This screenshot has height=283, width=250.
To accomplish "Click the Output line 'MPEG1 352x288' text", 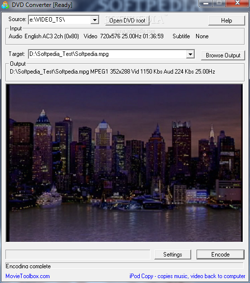I will pos(110,72).
